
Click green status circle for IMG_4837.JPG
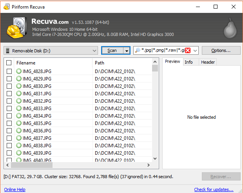tap(19, 138)
